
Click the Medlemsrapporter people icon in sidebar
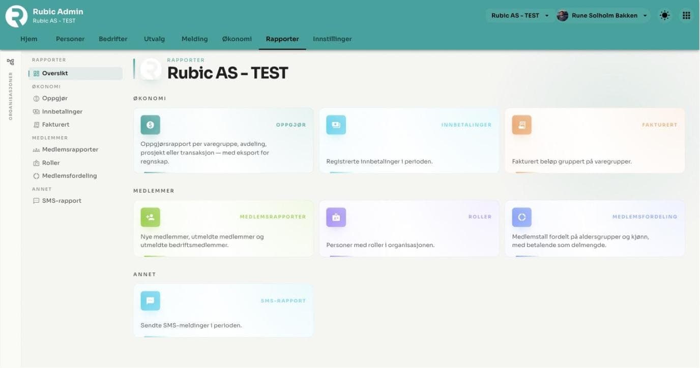[36, 150]
